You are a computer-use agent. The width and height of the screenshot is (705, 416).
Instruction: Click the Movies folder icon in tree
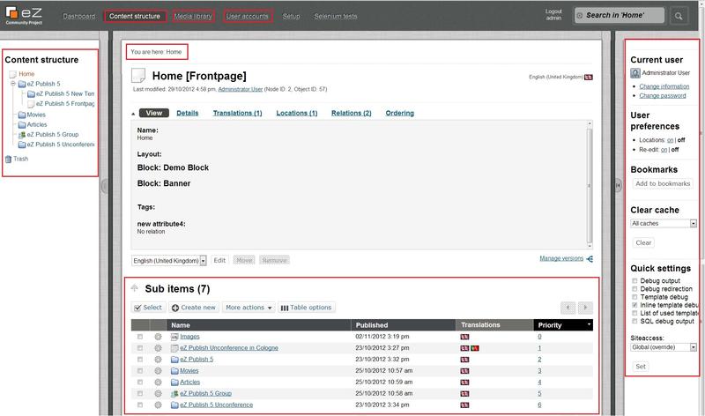pos(21,115)
